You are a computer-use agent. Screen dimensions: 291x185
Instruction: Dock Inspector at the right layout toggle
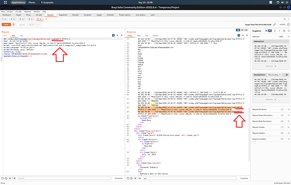[270, 31]
